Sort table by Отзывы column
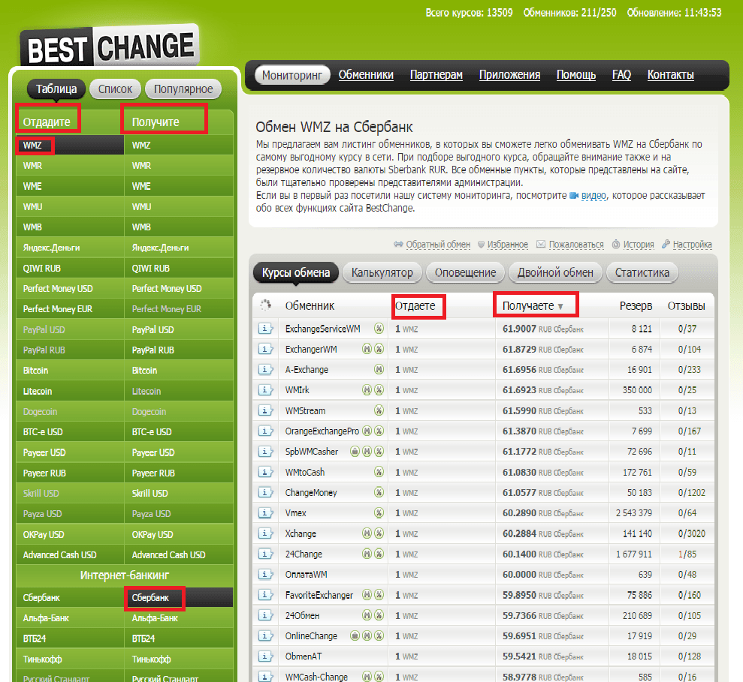This screenshot has width=743, height=682. [686, 306]
